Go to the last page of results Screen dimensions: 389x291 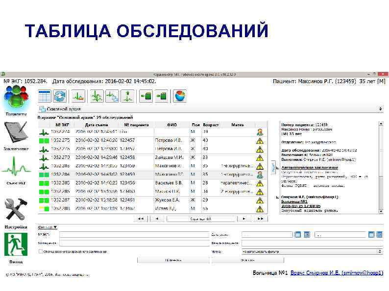coord(261,219)
